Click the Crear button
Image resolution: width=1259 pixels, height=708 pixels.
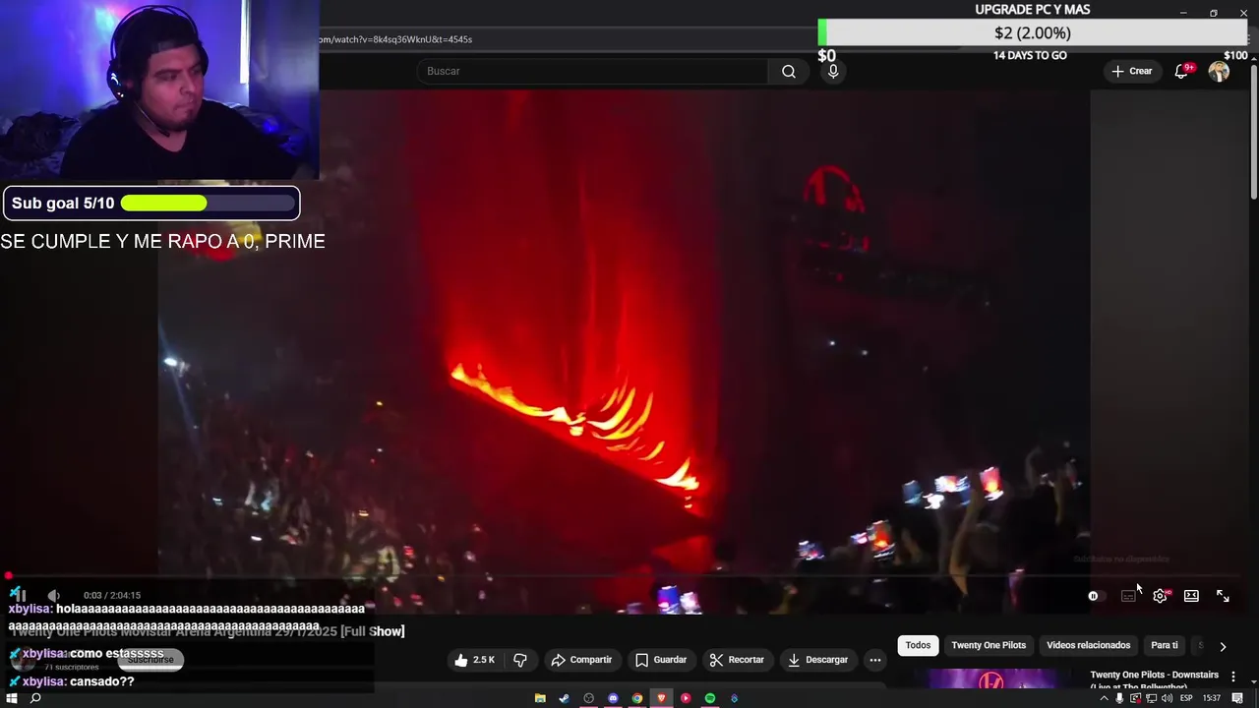1132,71
